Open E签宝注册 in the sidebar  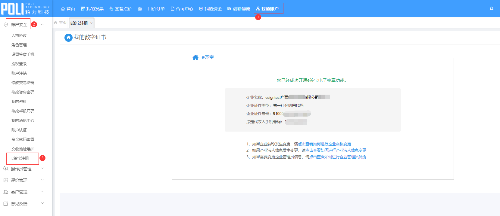coord(20,158)
